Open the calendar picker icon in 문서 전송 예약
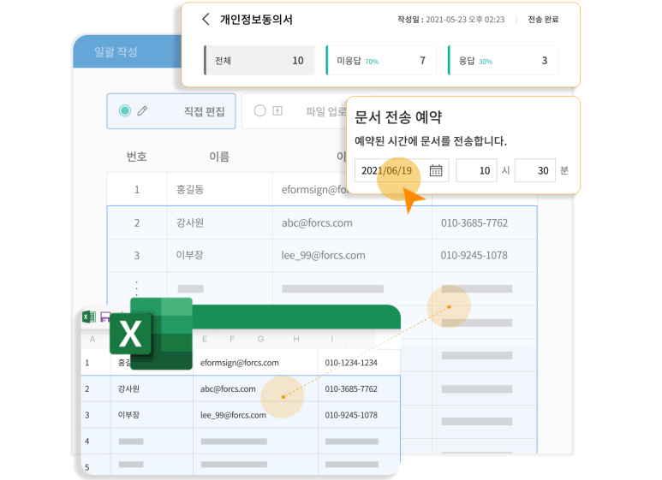 pyautogui.click(x=436, y=170)
